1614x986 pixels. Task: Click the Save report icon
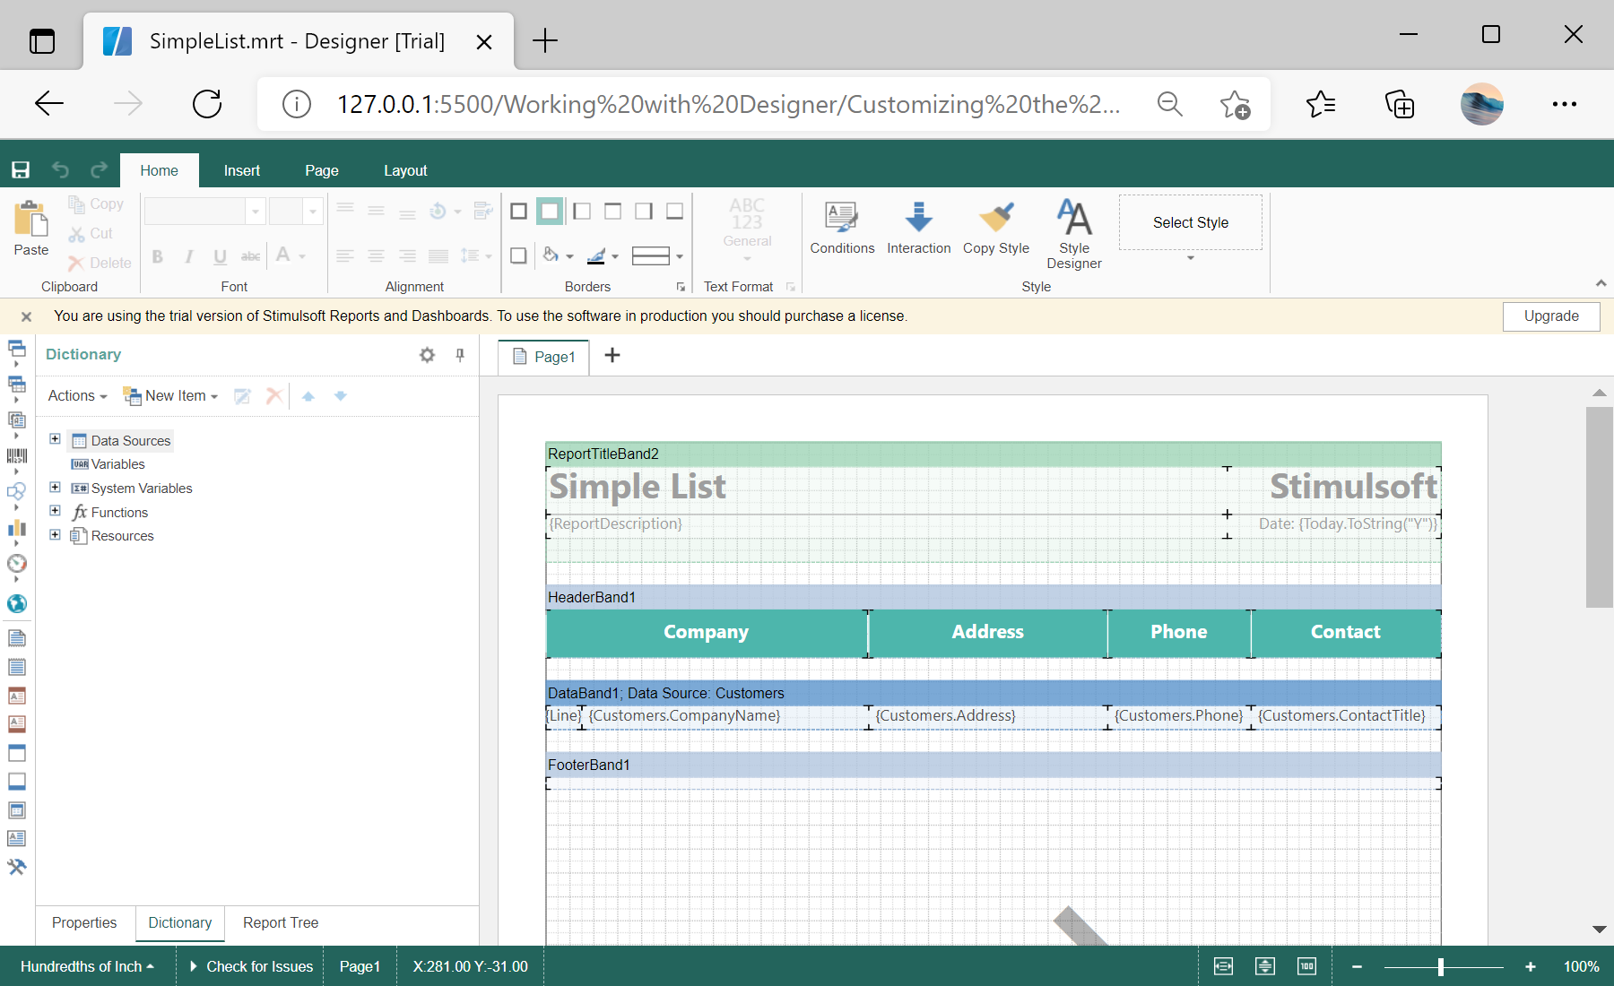(20, 169)
